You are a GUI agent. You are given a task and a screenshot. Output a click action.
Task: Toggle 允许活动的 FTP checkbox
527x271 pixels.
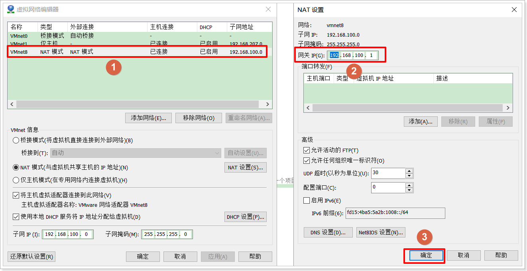click(x=307, y=150)
